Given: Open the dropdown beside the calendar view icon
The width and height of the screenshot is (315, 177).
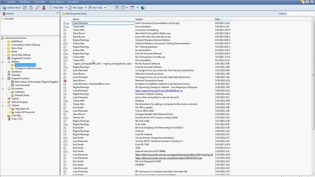Looking at the screenshot, I should pyautogui.click(x=137, y=8).
